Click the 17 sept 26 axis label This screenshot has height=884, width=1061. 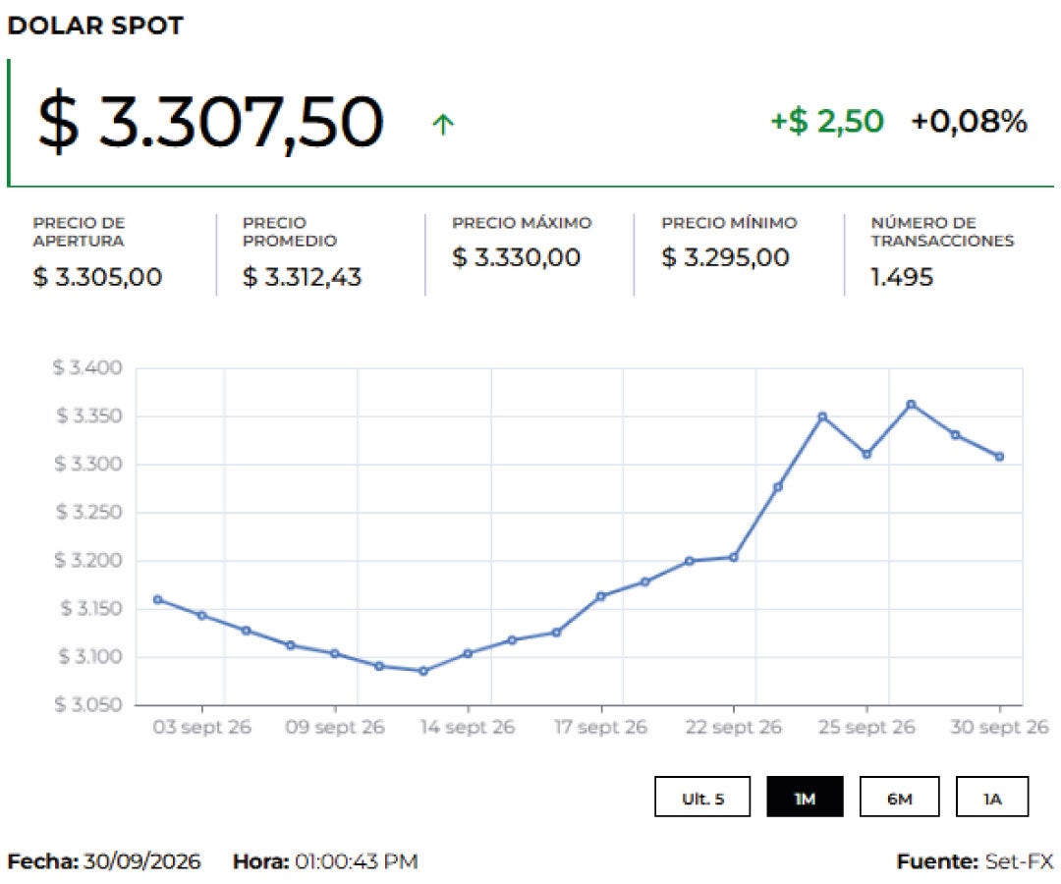601,727
